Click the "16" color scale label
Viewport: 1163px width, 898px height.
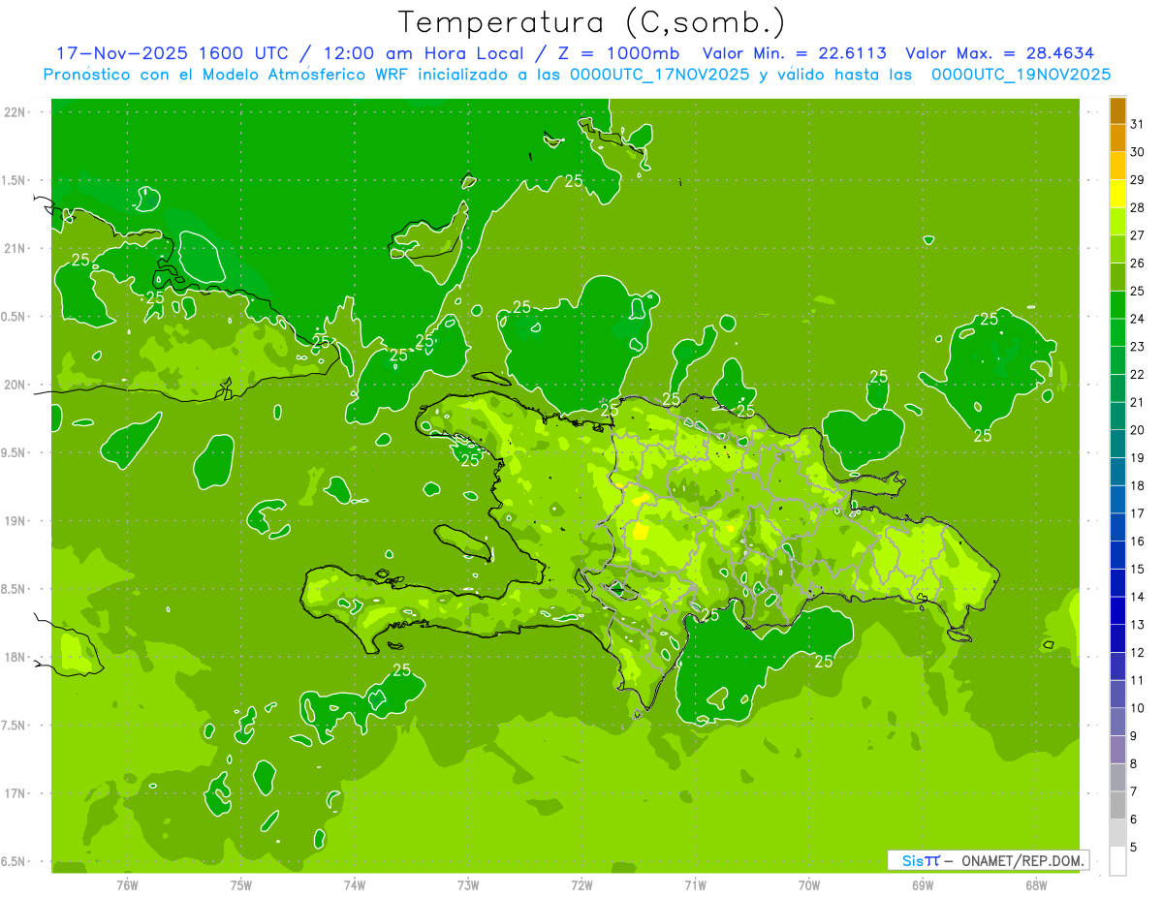pos(1138,542)
